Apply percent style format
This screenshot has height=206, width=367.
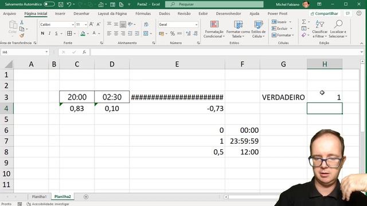click(173, 34)
